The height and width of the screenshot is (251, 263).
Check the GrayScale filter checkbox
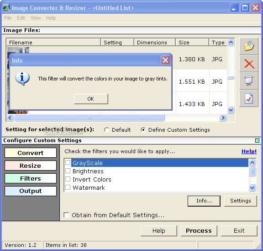pyautogui.click(x=68, y=163)
